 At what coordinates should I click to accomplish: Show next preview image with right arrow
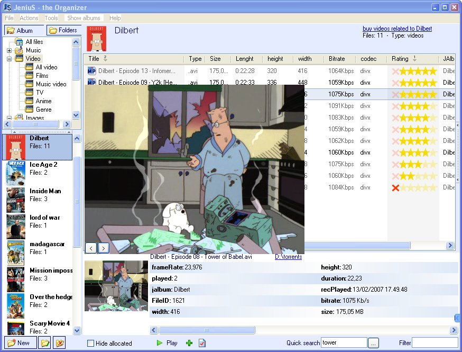[x=104, y=248]
